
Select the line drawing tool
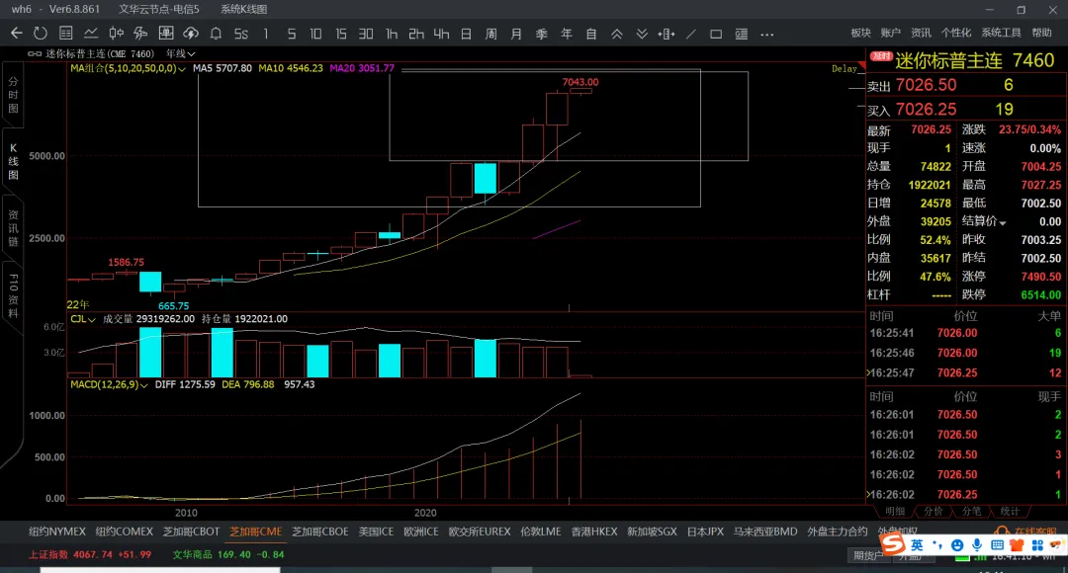pyautogui.click(x=690, y=34)
